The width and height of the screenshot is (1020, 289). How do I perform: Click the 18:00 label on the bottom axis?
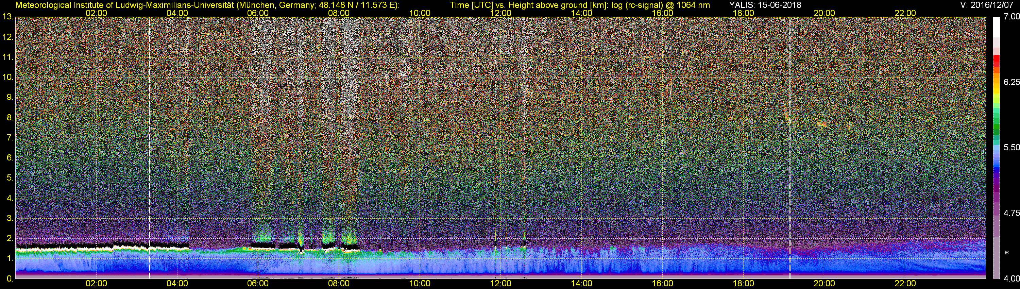[x=743, y=284]
